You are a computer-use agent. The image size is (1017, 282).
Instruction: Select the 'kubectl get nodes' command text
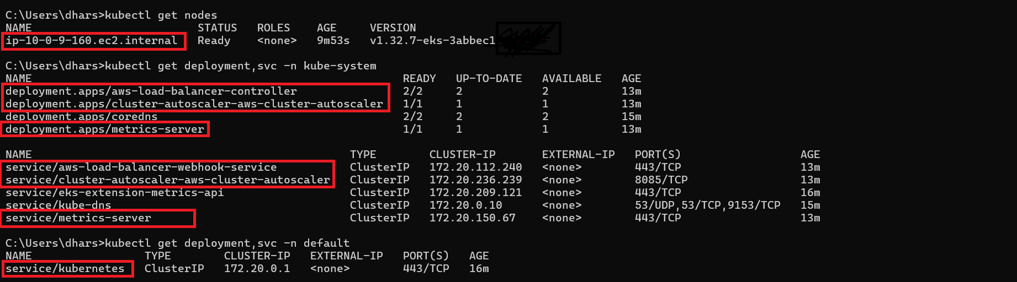pos(161,15)
